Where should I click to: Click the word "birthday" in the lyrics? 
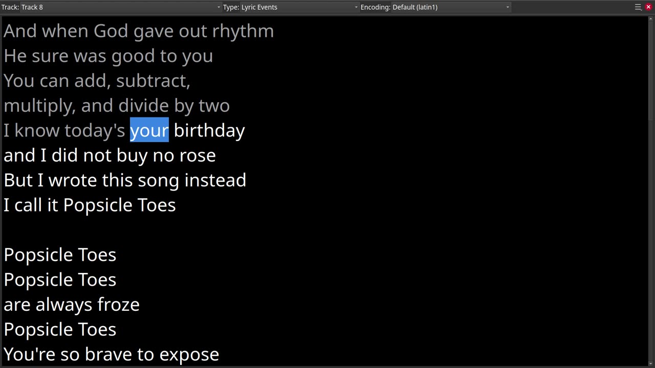click(x=209, y=130)
